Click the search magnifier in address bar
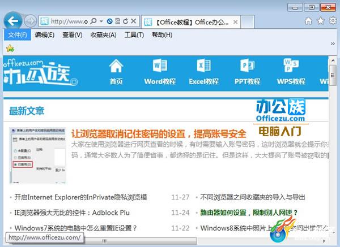 pos(93,21)
